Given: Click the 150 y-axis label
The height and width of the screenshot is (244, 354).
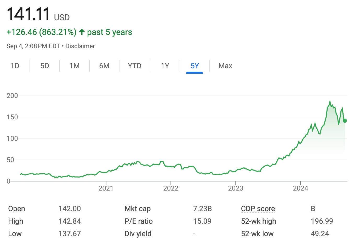Looking at the screenshot, I should (x=12, y=117).
